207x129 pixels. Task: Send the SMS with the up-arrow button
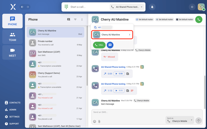coord(198,120)
